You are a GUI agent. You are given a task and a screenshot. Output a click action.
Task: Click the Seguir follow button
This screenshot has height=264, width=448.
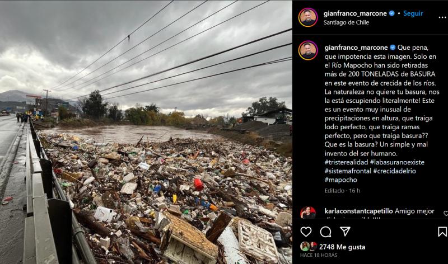pyautogui.click(x=413, y=13)
